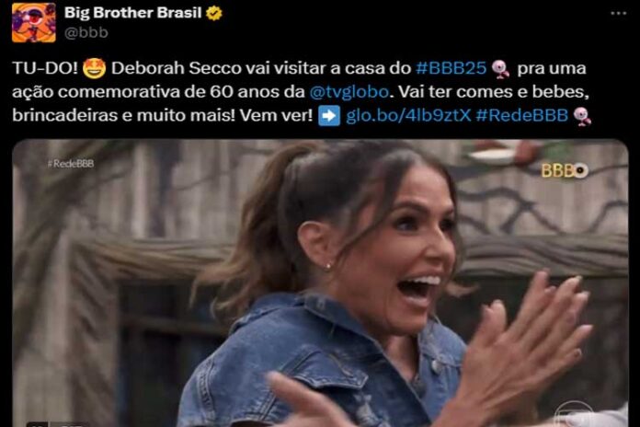This screenshot has width=640, height=427.
Task: Click the blue right-arrow emoji
Action: click(329, 116)
